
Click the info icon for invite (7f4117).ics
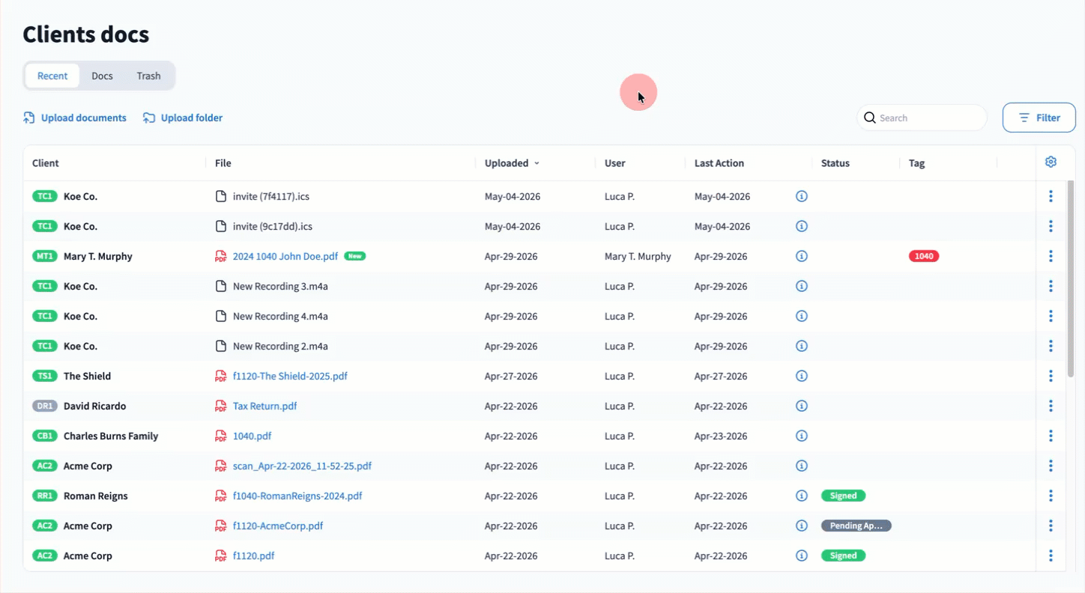point(801,196)
